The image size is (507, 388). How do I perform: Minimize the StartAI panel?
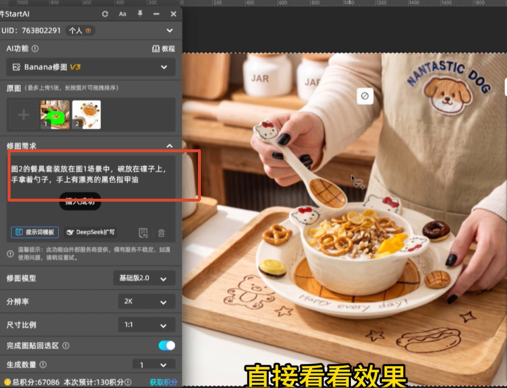(156, 14)
